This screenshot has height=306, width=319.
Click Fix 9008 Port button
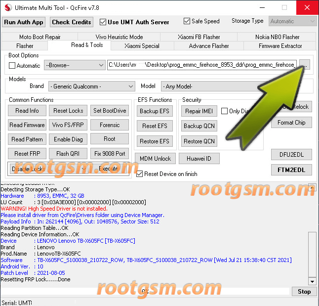pos(110,153)
